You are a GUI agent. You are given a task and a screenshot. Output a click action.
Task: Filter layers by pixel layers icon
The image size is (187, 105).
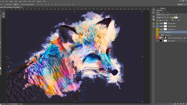[167, 15]
